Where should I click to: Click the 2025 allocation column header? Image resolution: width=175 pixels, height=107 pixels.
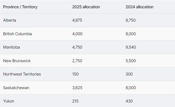coord(86,7)
